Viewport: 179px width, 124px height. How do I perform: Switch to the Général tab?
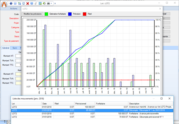pos(6,48)
